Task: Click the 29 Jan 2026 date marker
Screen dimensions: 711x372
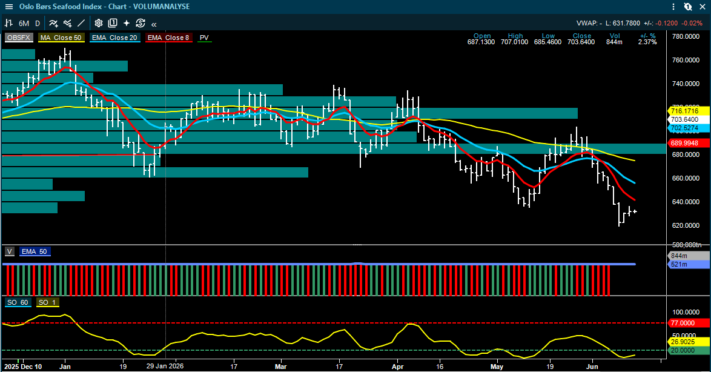Action: (x=165, y=366)
